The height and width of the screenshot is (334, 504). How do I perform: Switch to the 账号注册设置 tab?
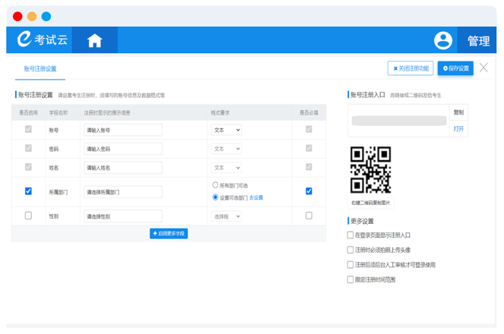pos(40,69)
